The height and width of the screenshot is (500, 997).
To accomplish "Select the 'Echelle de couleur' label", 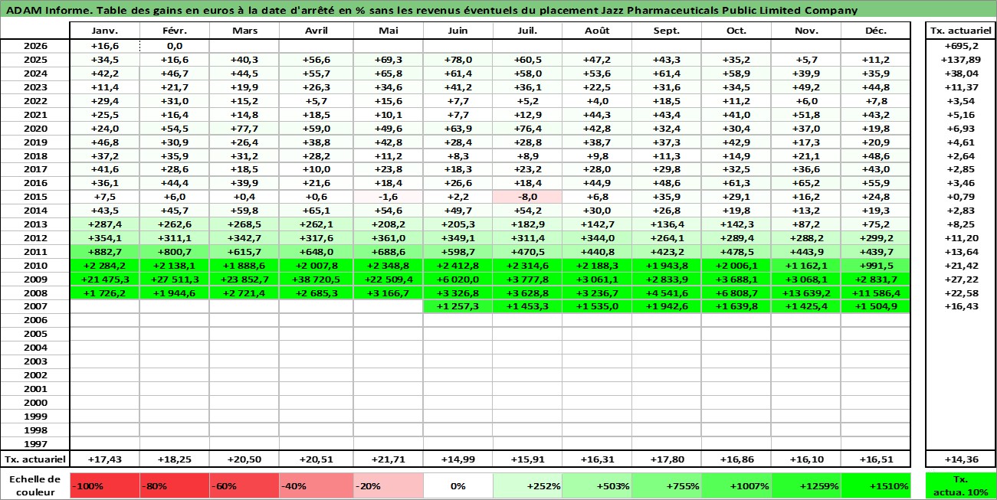I will 34,485.
